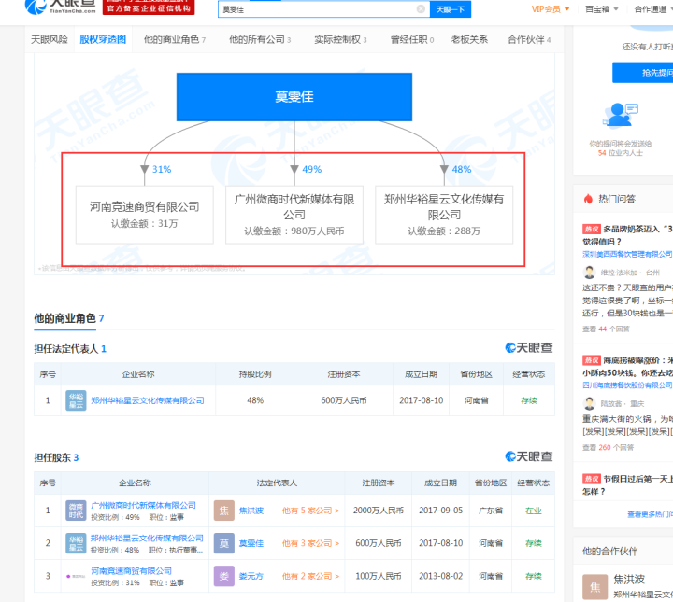Click the 31% share label in chart

pos(162,169)
